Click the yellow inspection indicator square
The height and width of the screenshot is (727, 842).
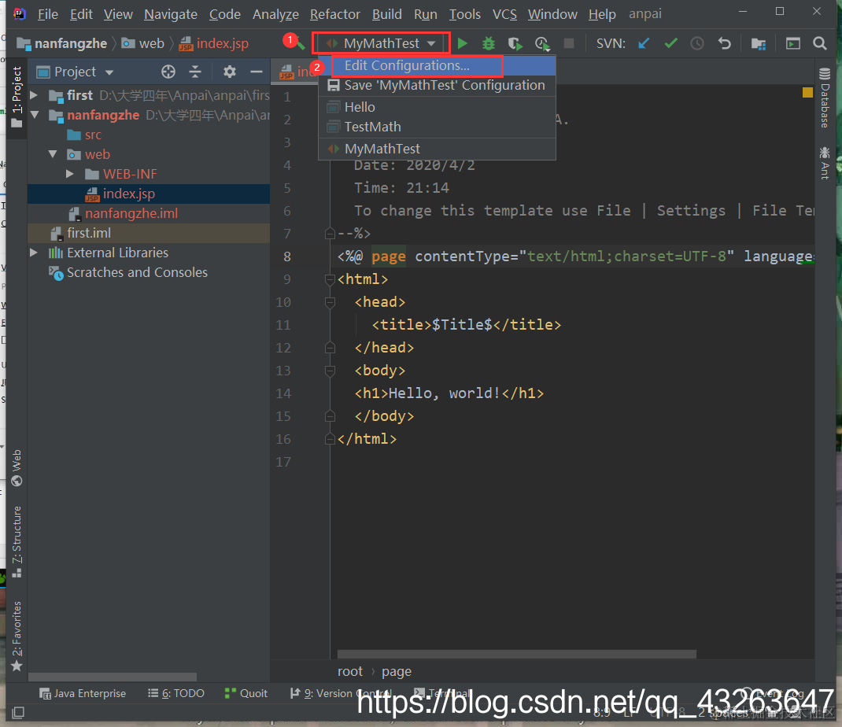[x=807, y=92]
